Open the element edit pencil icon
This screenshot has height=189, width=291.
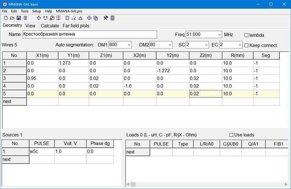(74, 18)
